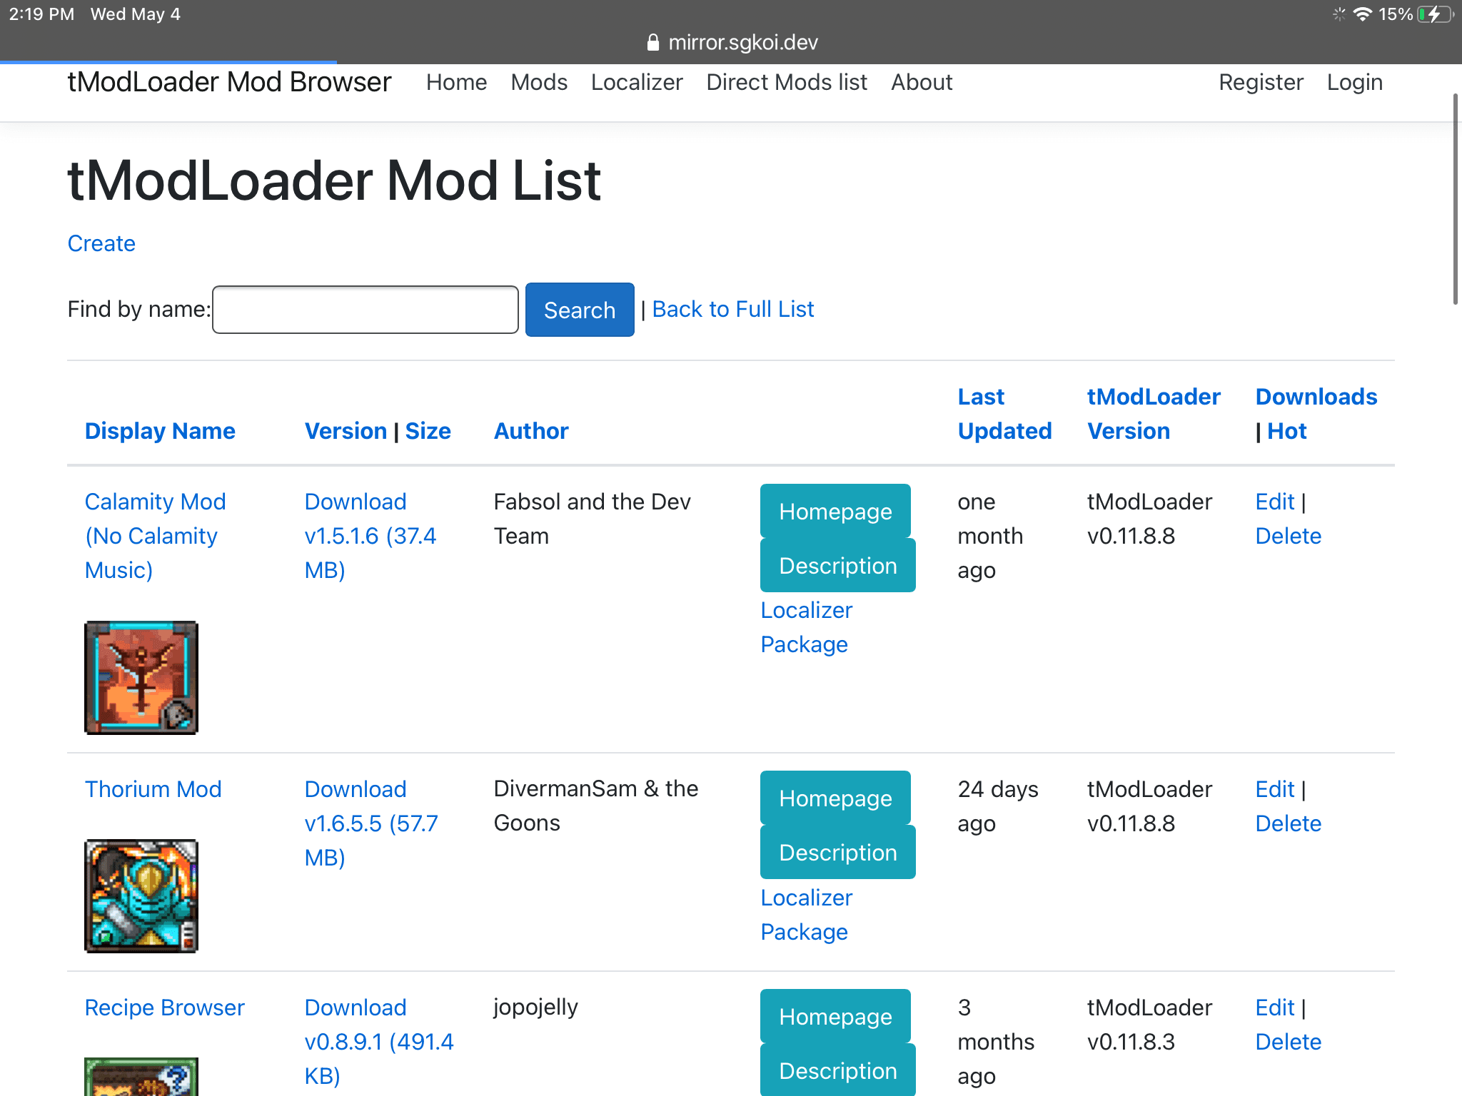Click the tModLoader Mod List heading

click(334, 180)
